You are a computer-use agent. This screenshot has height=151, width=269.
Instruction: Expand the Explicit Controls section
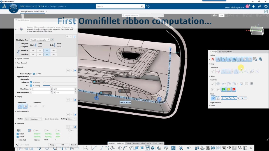[x=22, y=59]
